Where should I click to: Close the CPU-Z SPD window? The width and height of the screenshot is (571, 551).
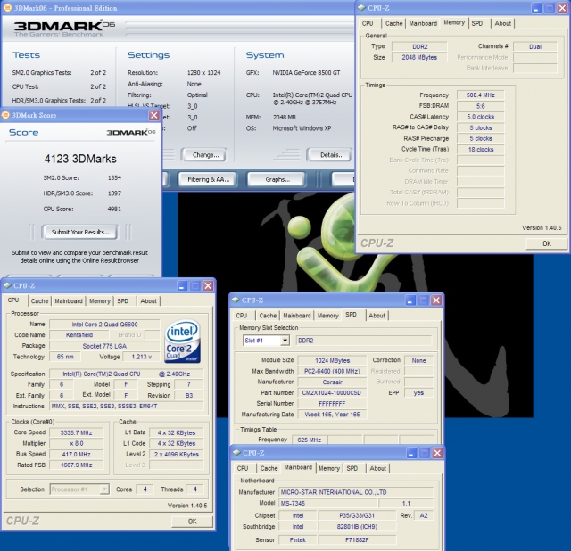click(436, 300)
